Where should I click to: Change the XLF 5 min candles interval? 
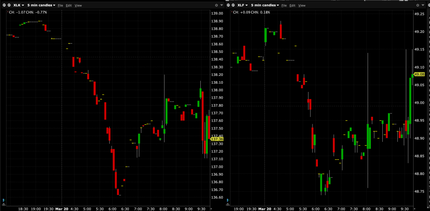[265, 5]
